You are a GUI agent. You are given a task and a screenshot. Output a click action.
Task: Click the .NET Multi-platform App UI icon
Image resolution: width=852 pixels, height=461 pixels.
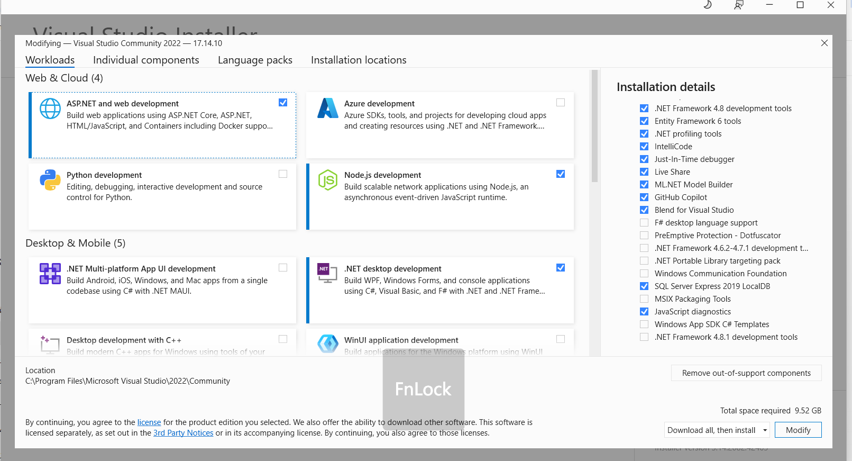50,274
